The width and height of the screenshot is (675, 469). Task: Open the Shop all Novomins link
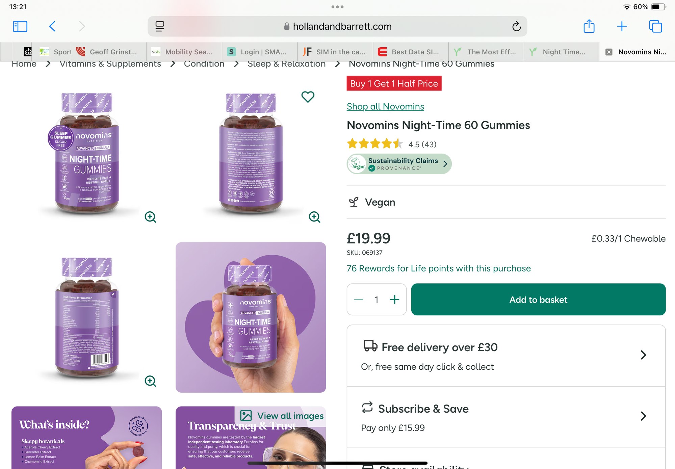click(385, 107)
